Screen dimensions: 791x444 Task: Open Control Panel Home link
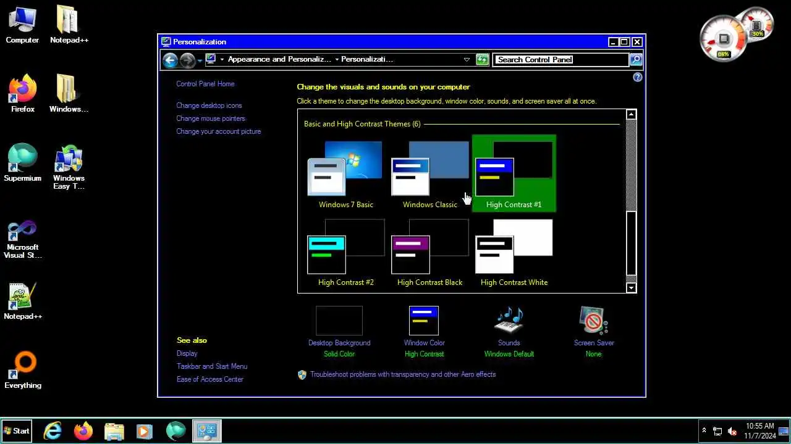[205, 84]
